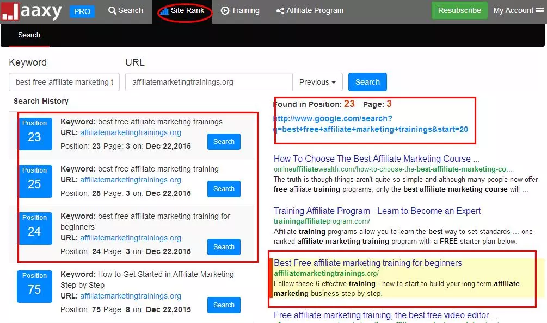Click Search for 'best free affiliate marketing trainings' history entry

coord(224,142)
